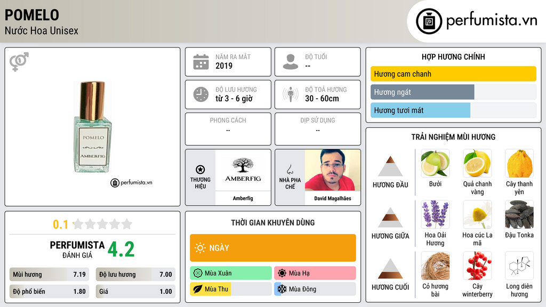
Task: Select the Cây winterberry note image
Action: [x=477, y=266]
